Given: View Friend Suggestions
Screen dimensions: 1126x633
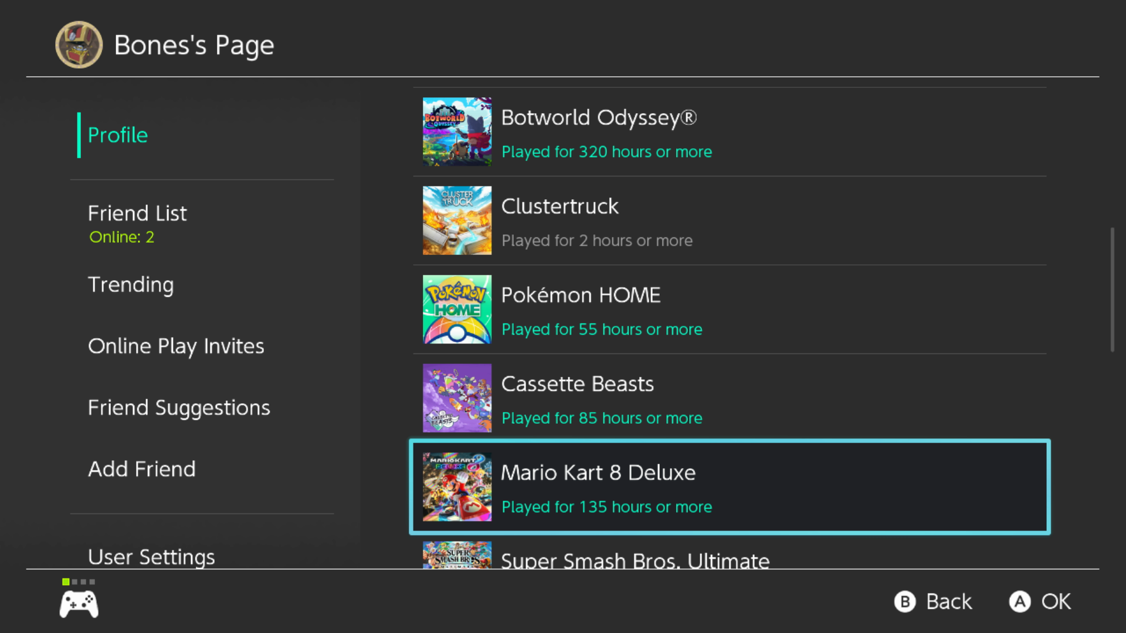Looking at the screenshot, I should [x=179, y=408].
